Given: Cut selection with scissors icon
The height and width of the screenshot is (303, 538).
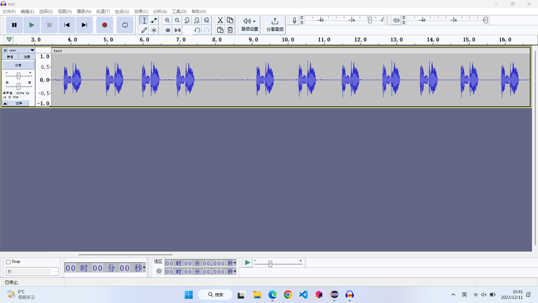Looking at the screenshot, I should click(220, 21).
